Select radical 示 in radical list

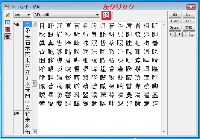tap(28, 49)
